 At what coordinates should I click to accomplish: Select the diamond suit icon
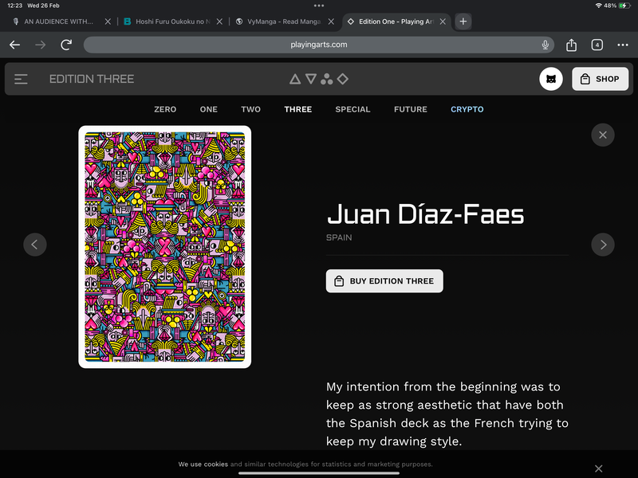coord(343,79)
